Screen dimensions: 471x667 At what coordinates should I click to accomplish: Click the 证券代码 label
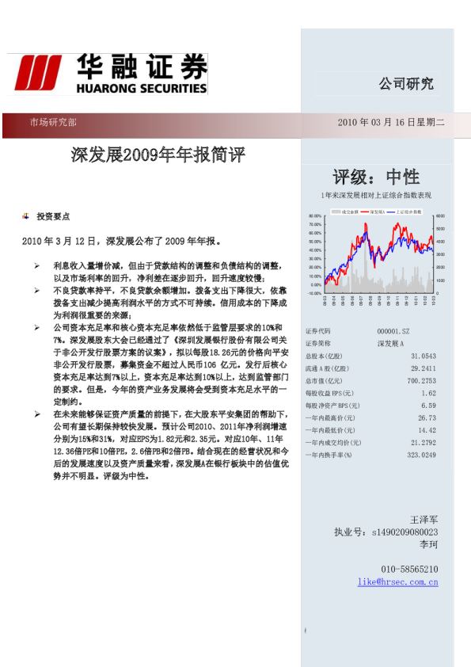point(318,331)
